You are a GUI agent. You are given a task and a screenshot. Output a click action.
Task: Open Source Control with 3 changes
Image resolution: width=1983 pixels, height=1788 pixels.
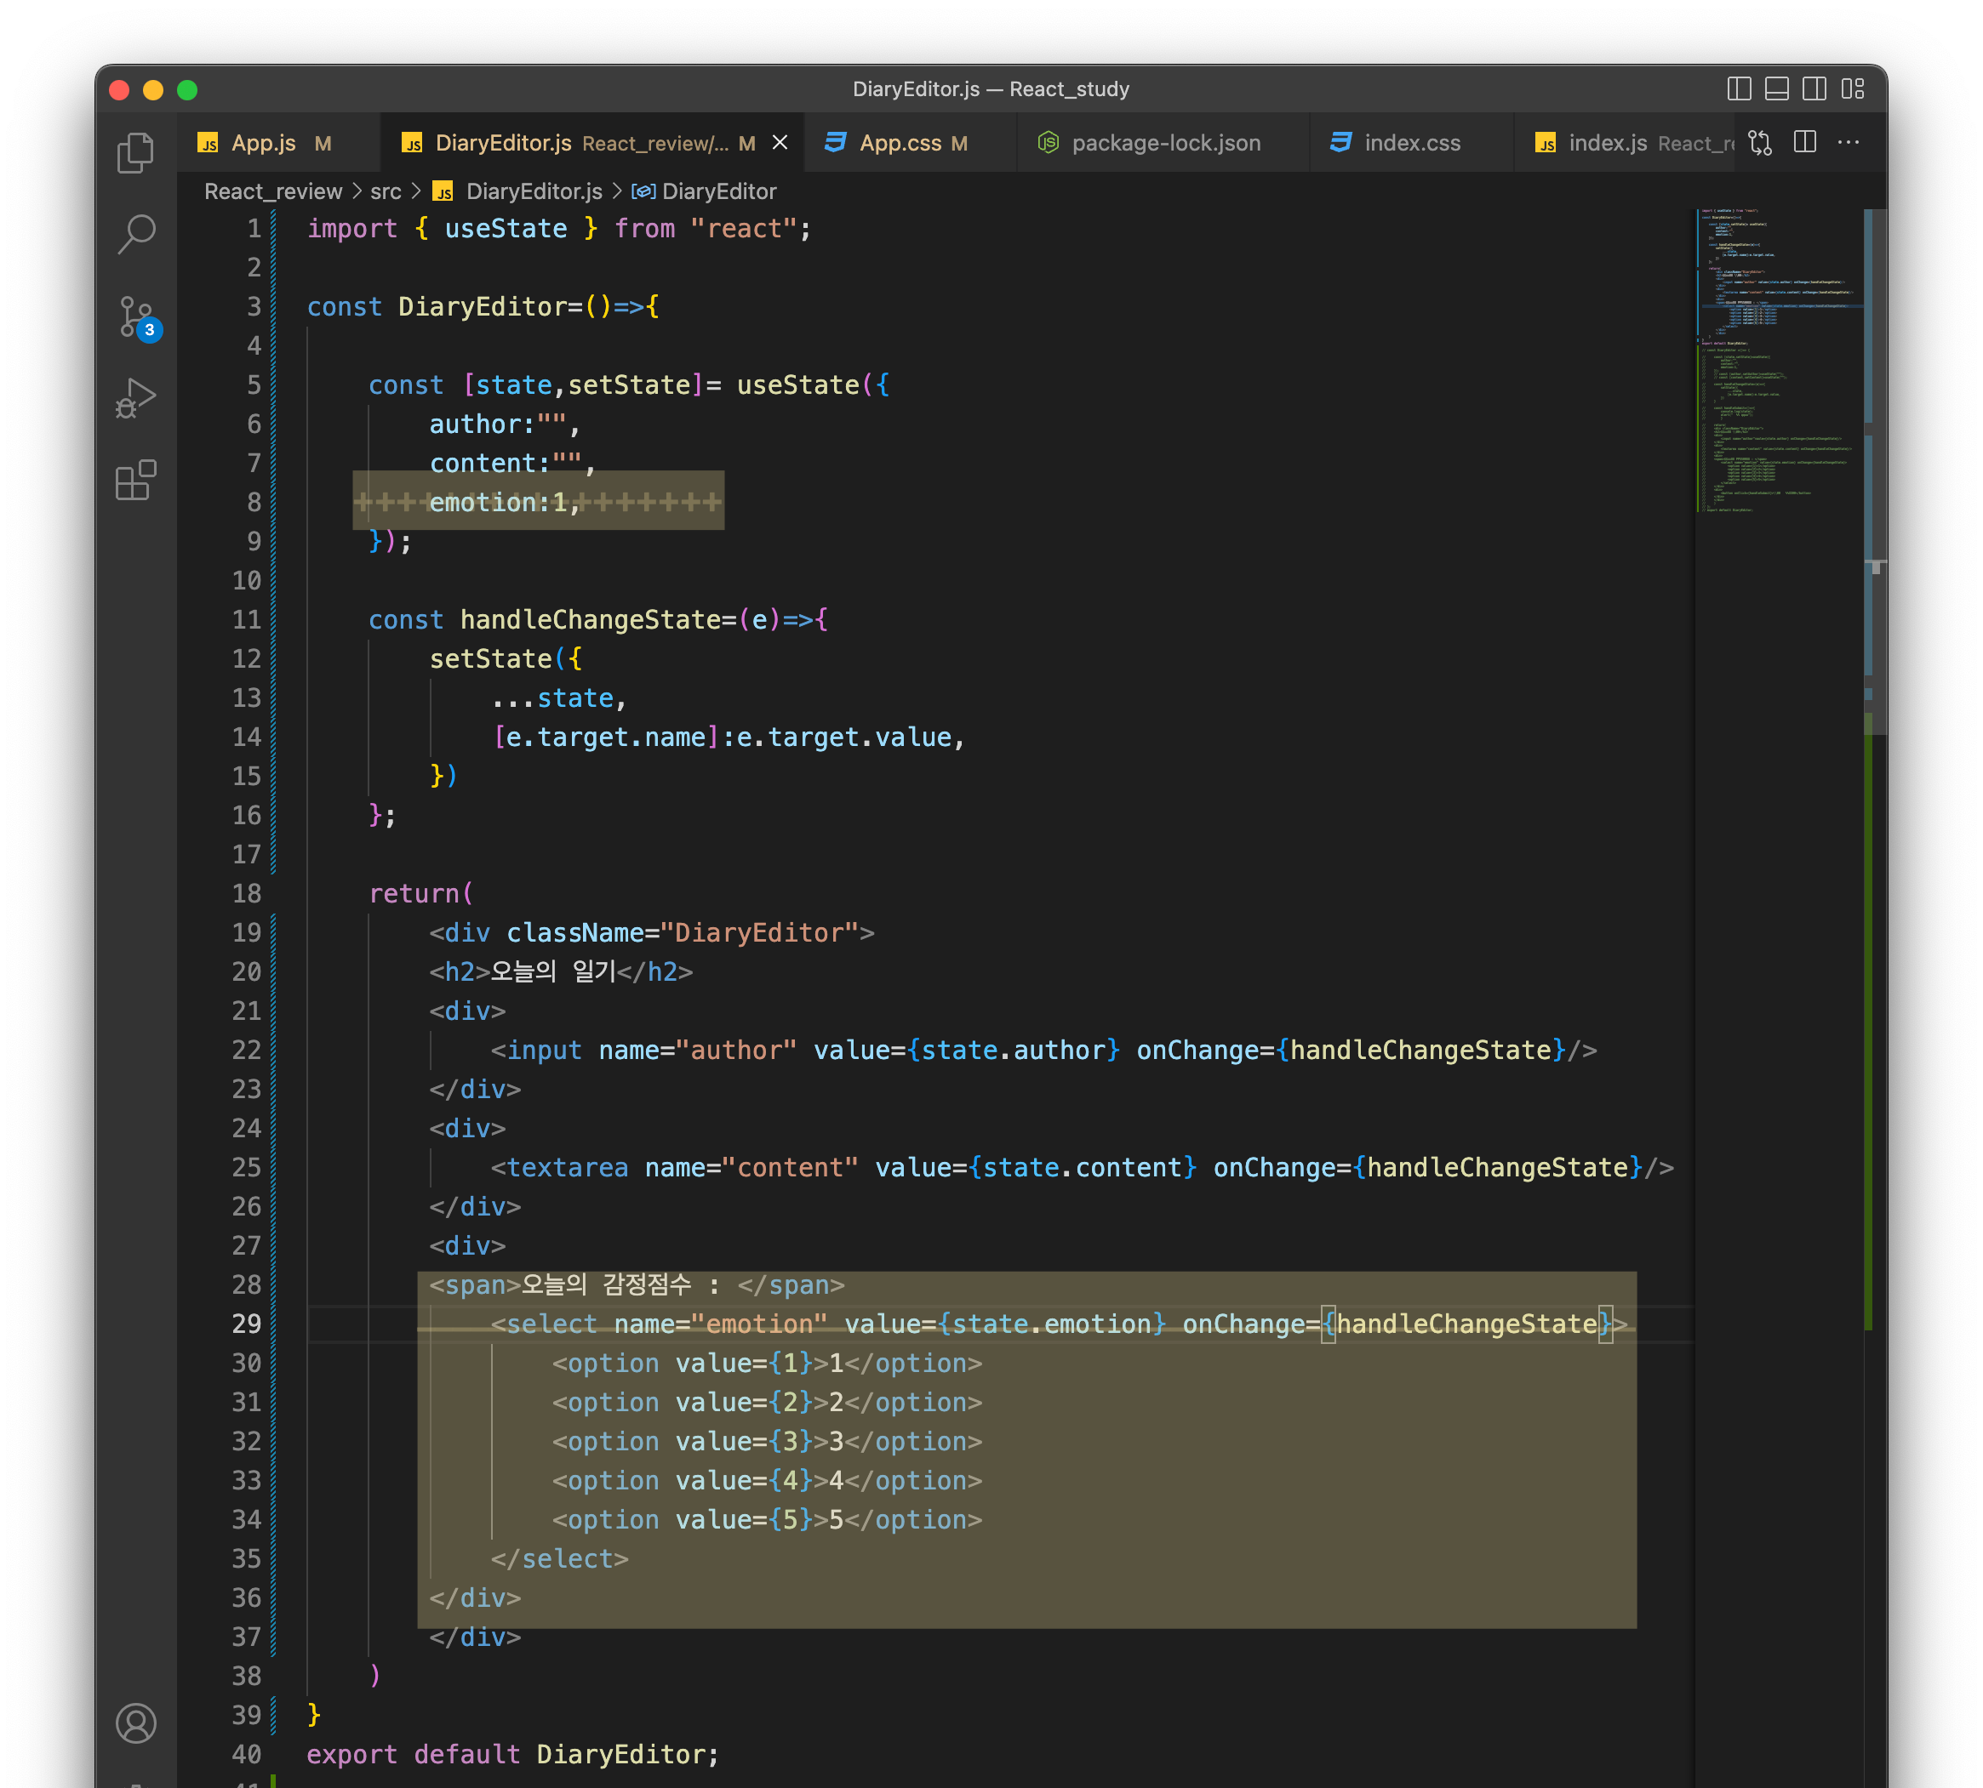(x=137, y=316)
